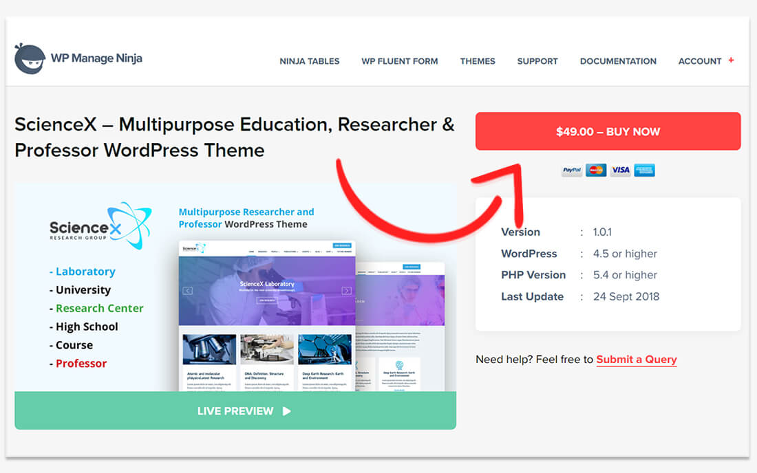Screen dimensions: 757x473
Task: Click the right arrow on preview slider
Action: tap(346, 291)
